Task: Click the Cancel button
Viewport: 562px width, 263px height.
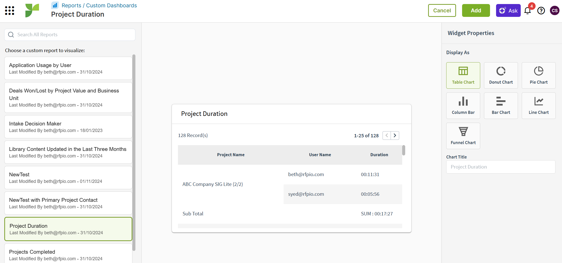Action: click(x=442, y=11)
